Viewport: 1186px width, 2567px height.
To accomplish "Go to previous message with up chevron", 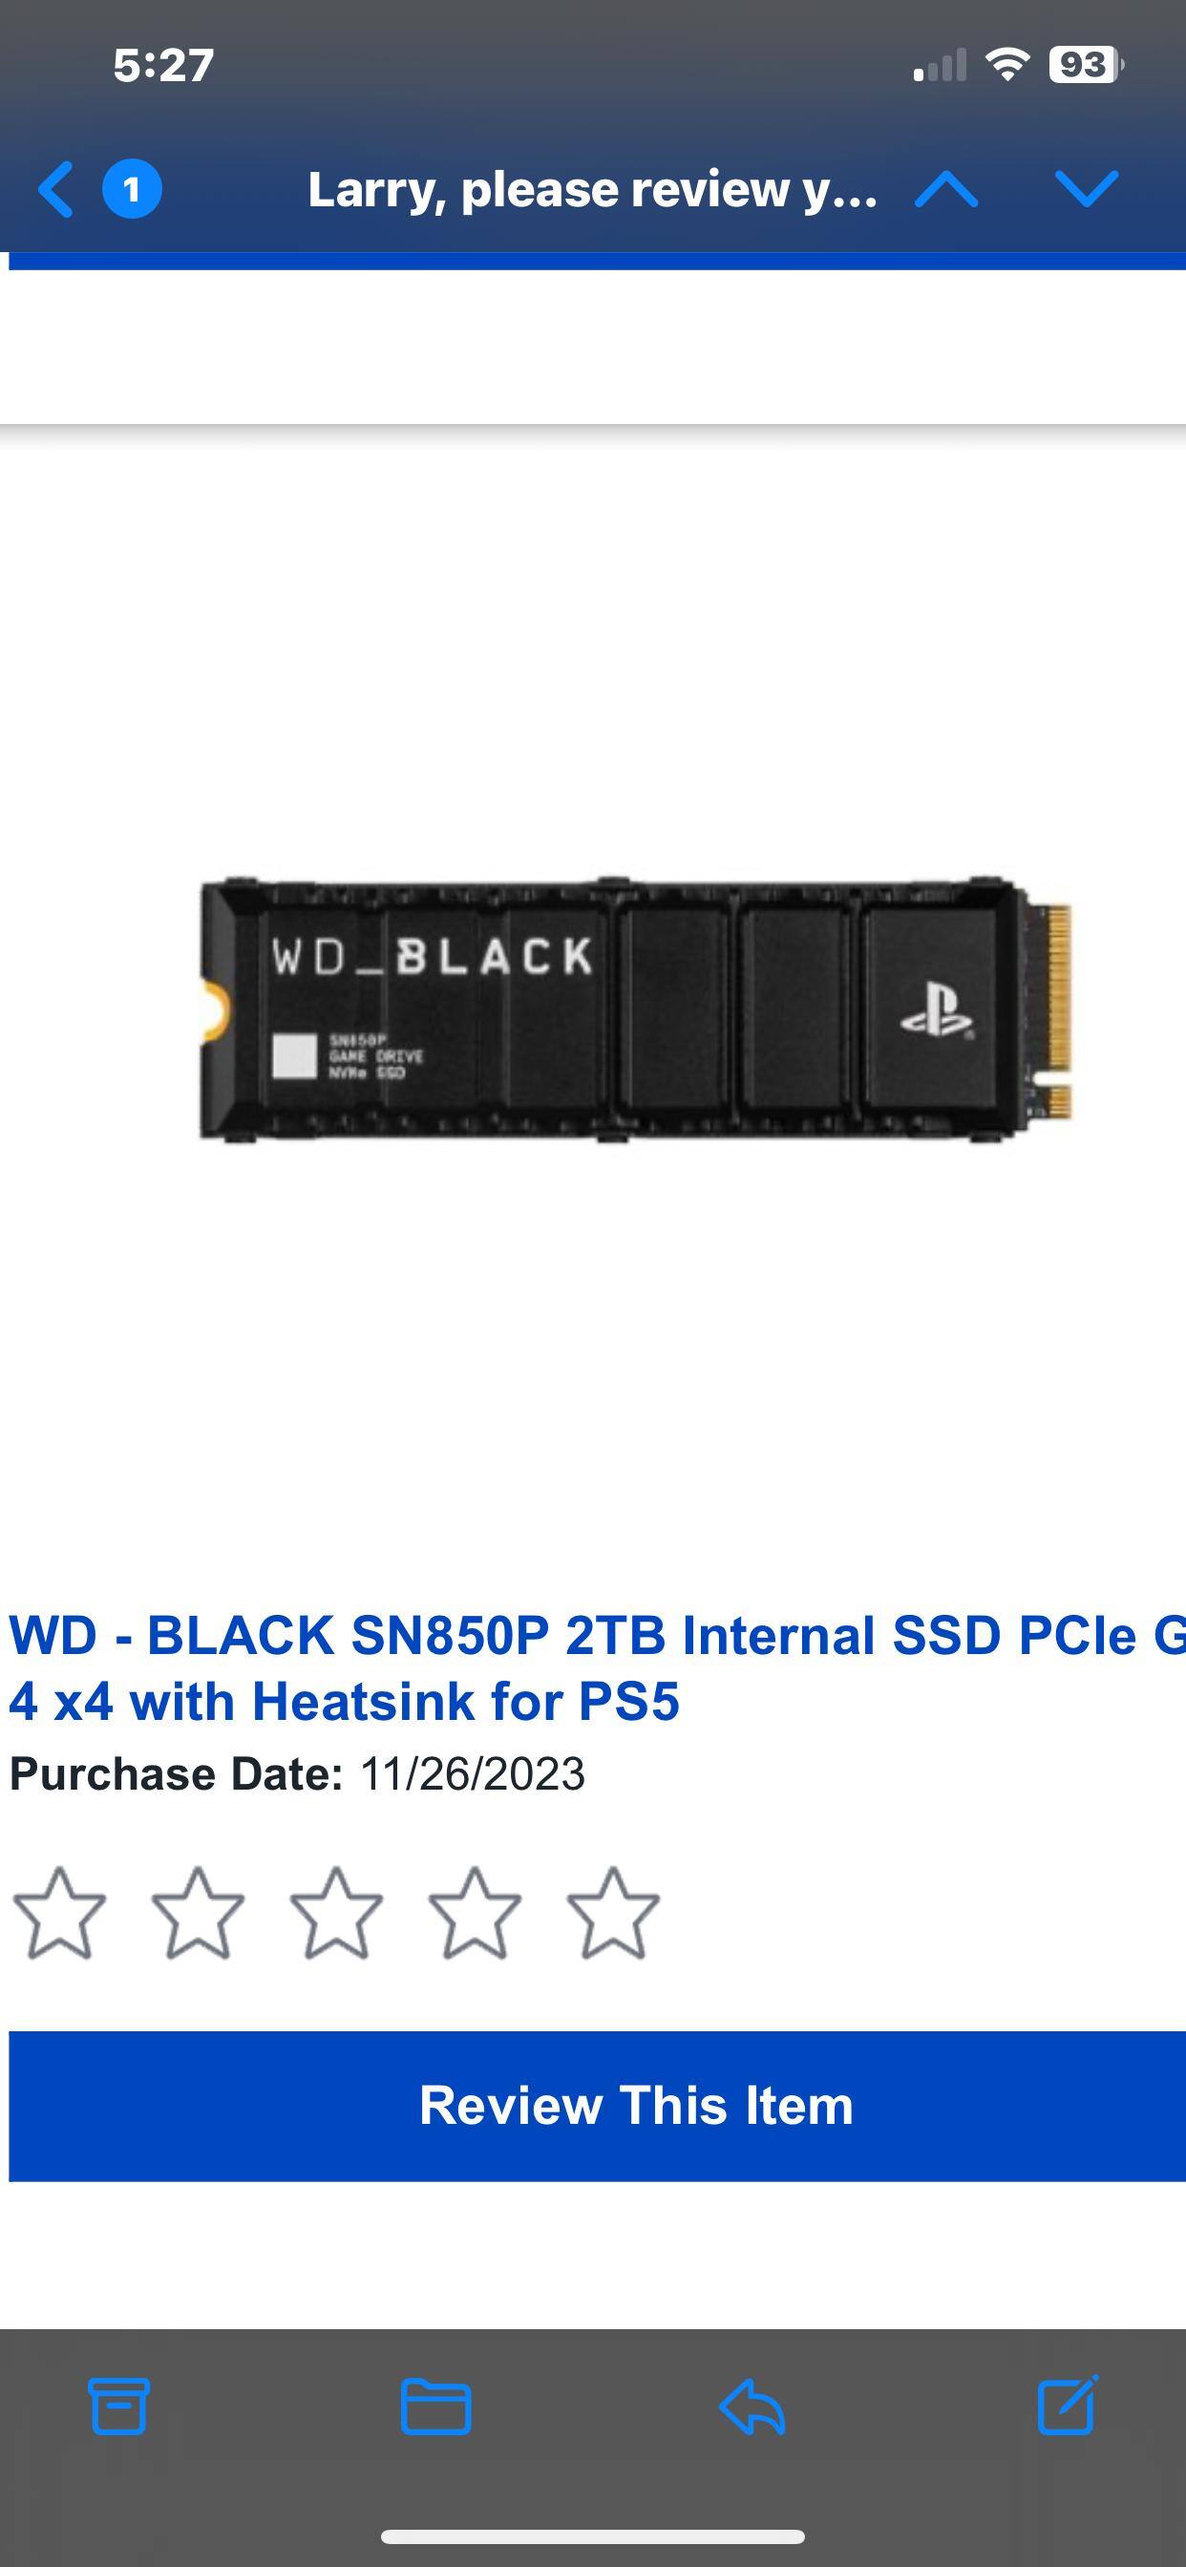I will tap(945, 189).
